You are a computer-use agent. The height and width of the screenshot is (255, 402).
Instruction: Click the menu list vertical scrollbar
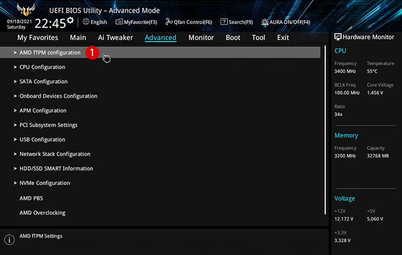[325, 130]
